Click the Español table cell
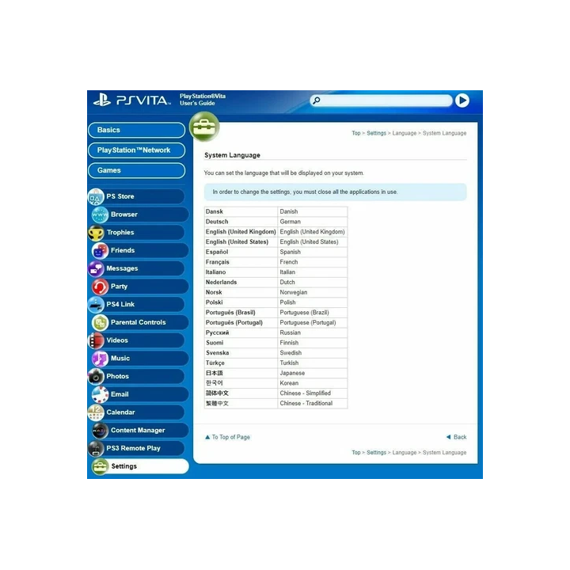 [241, 252]
